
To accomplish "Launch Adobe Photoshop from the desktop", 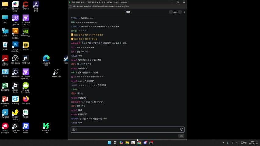I will [x=16, y=47].
